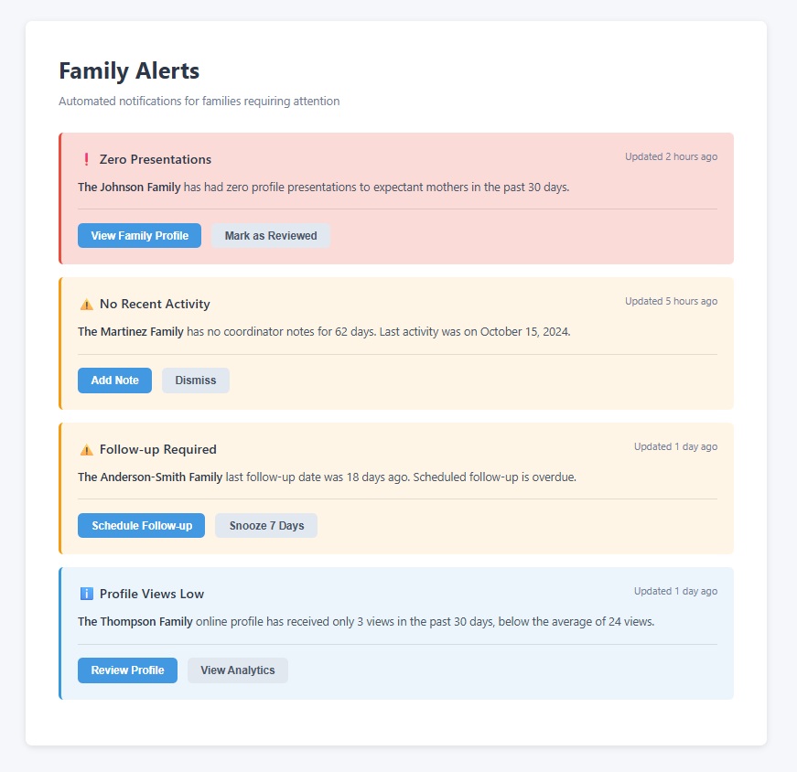Click the blue info icon on Profile Views Low
The width and height of the screenshot is (797, 772).
coord(85,593)
